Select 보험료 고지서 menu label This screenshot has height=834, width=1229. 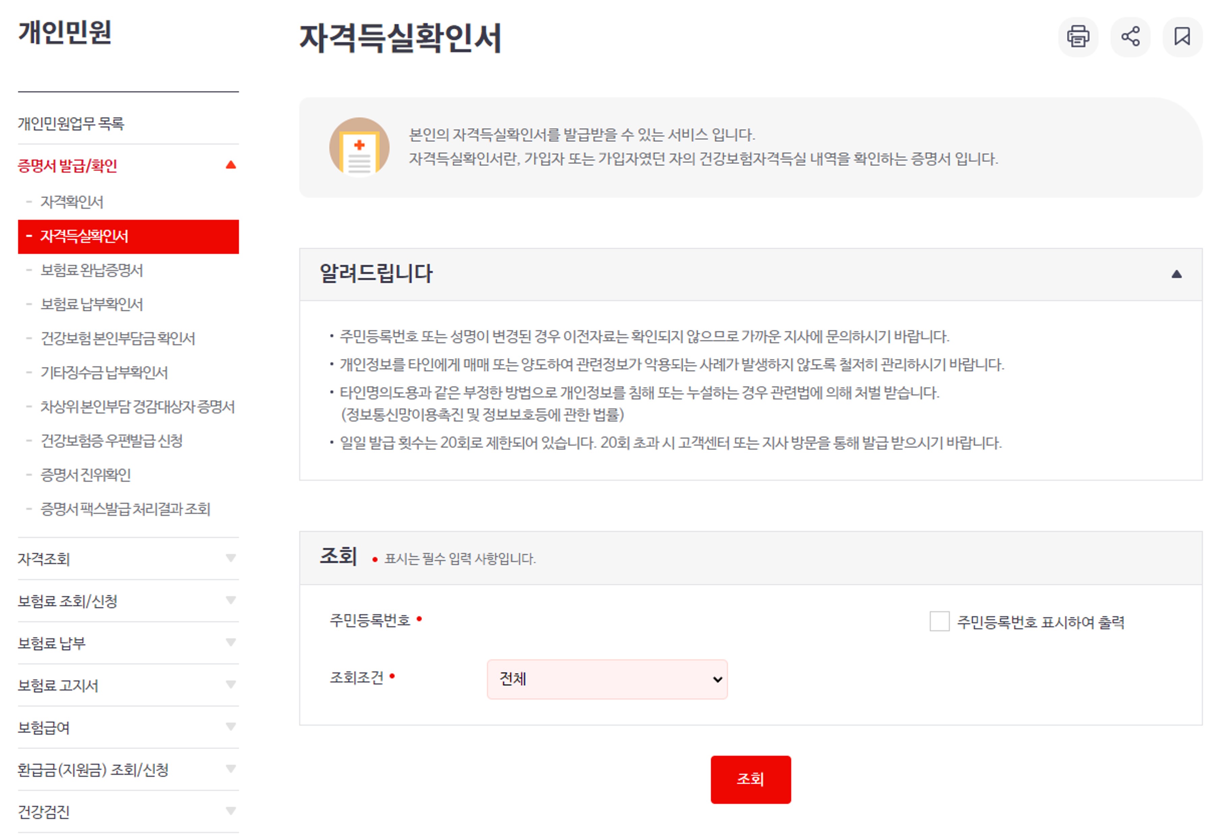coord(58,685)
